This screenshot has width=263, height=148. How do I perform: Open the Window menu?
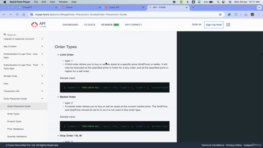[63, 2]
